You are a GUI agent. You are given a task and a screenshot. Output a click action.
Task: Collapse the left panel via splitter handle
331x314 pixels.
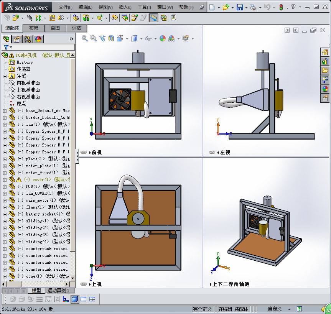pyautogui.click(x=77, y=156)
